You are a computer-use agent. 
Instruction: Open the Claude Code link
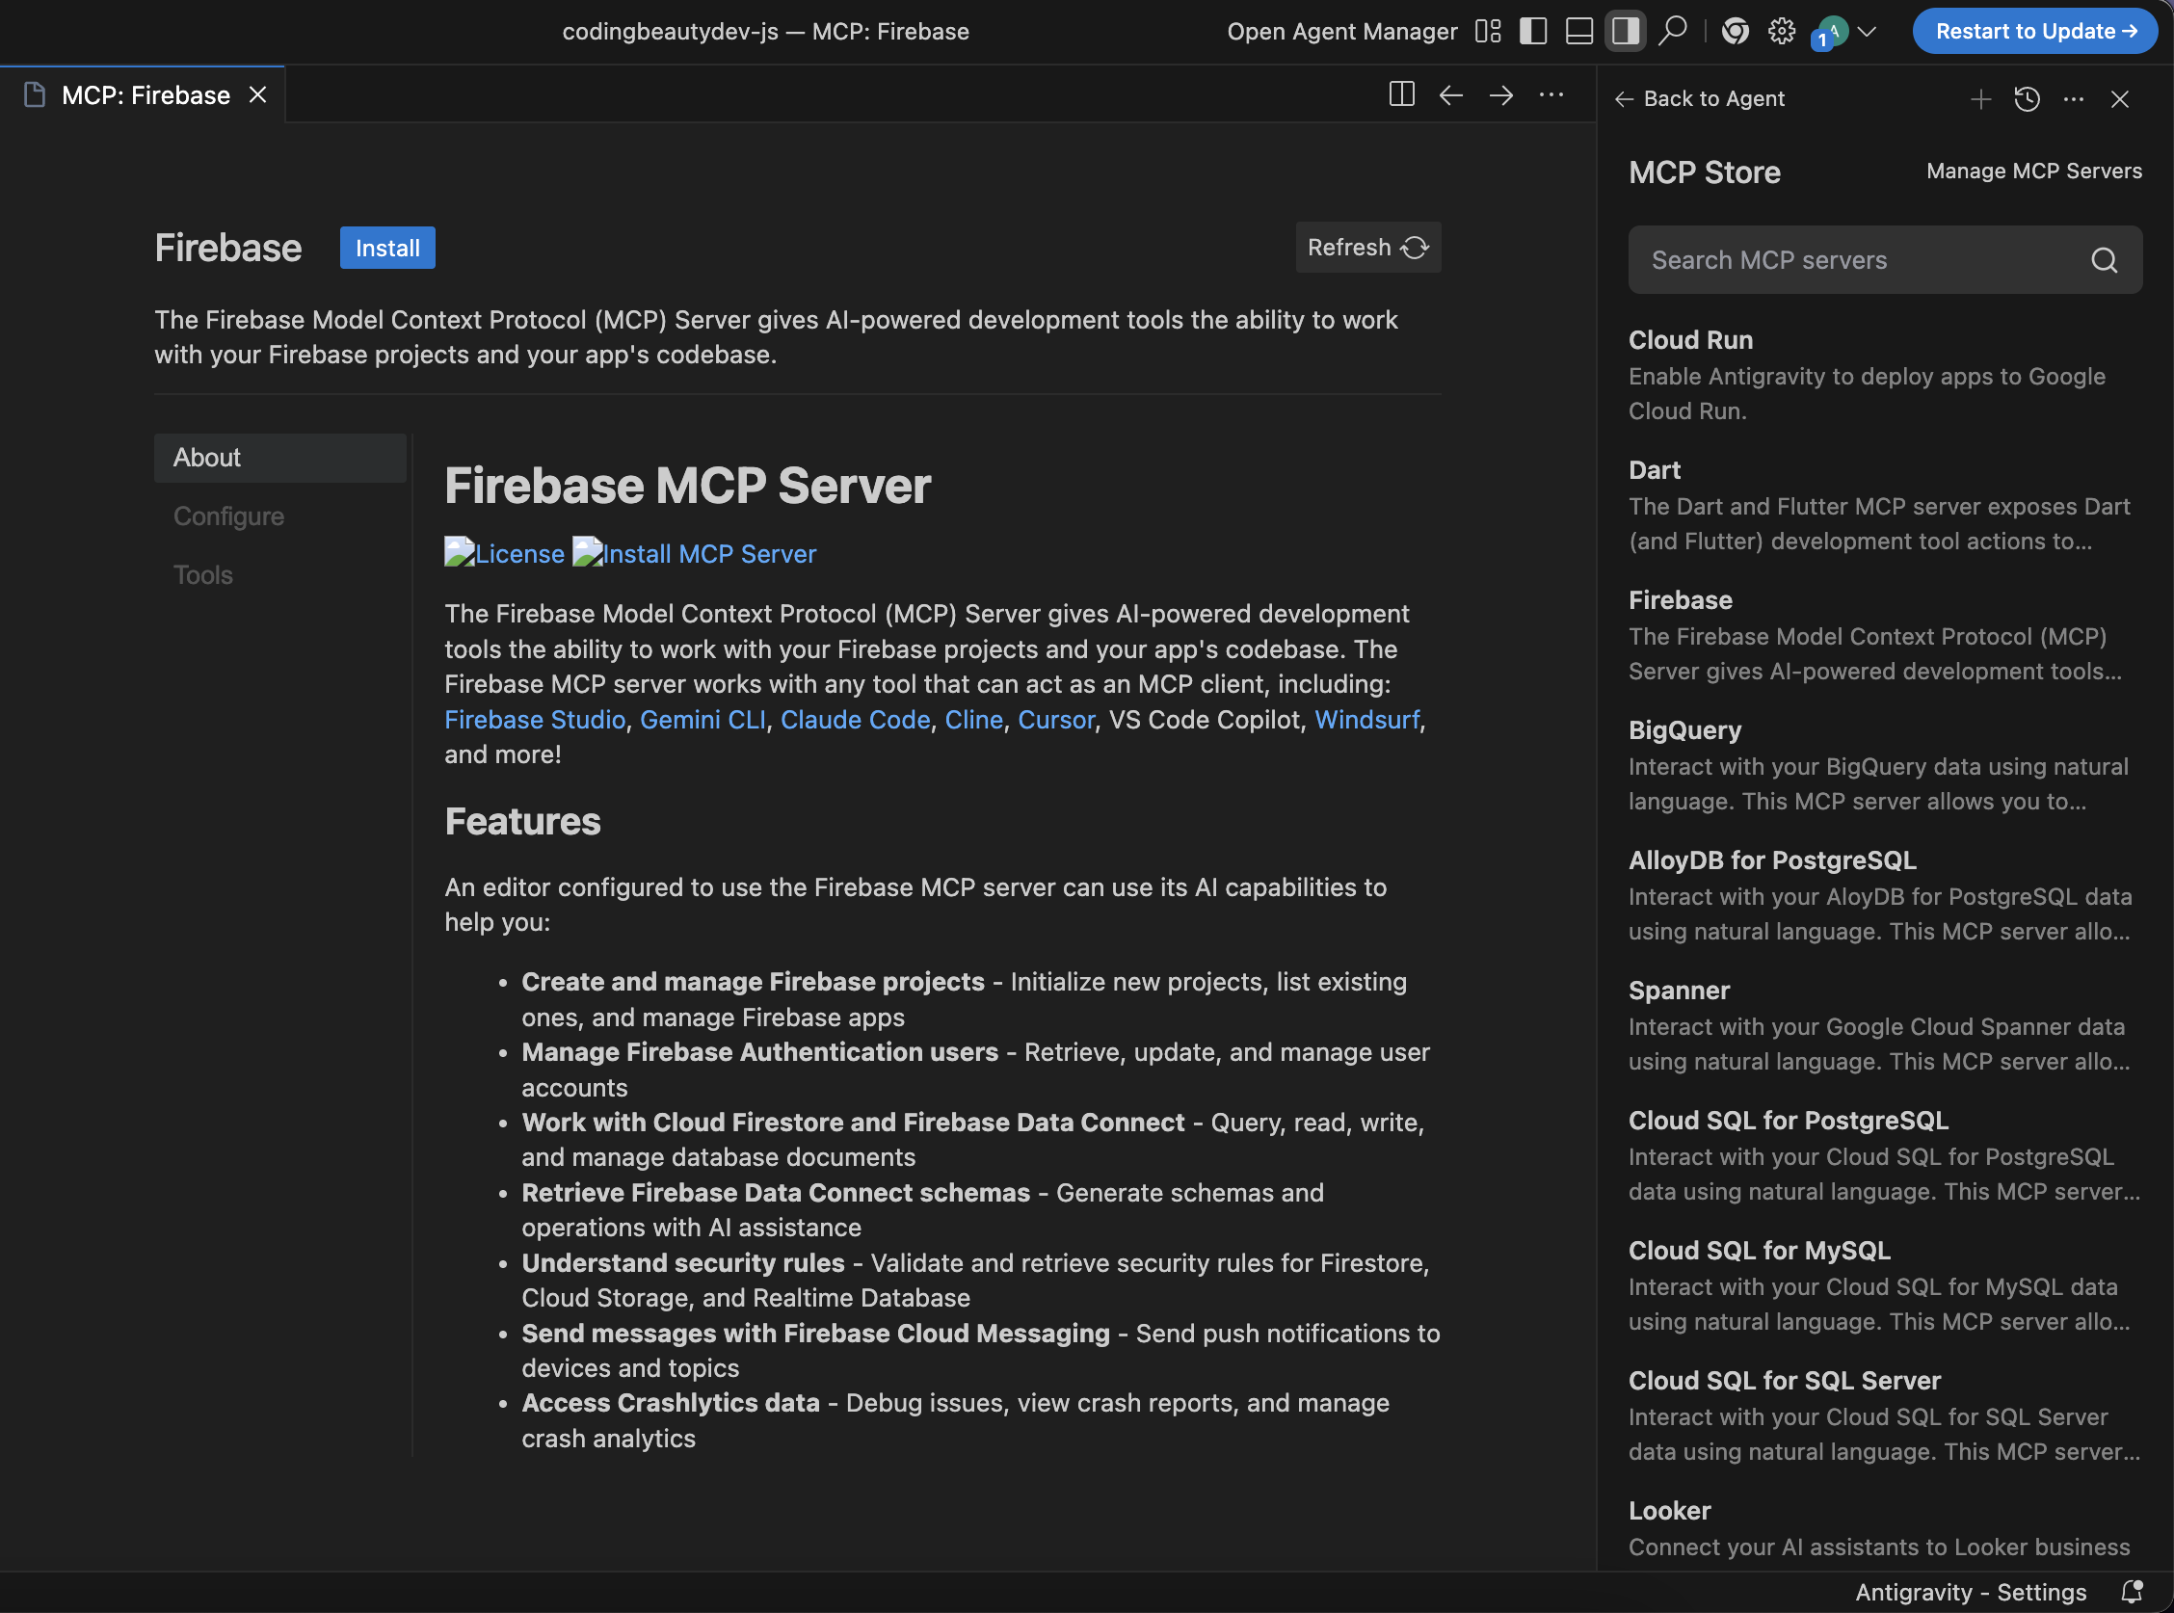pyautogui.click(x=854, y=720)
